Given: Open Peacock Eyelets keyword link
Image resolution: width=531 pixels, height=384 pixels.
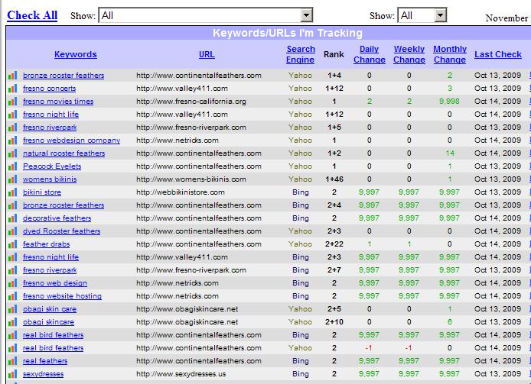Looking at the screenshot, I should coord(52,166).
